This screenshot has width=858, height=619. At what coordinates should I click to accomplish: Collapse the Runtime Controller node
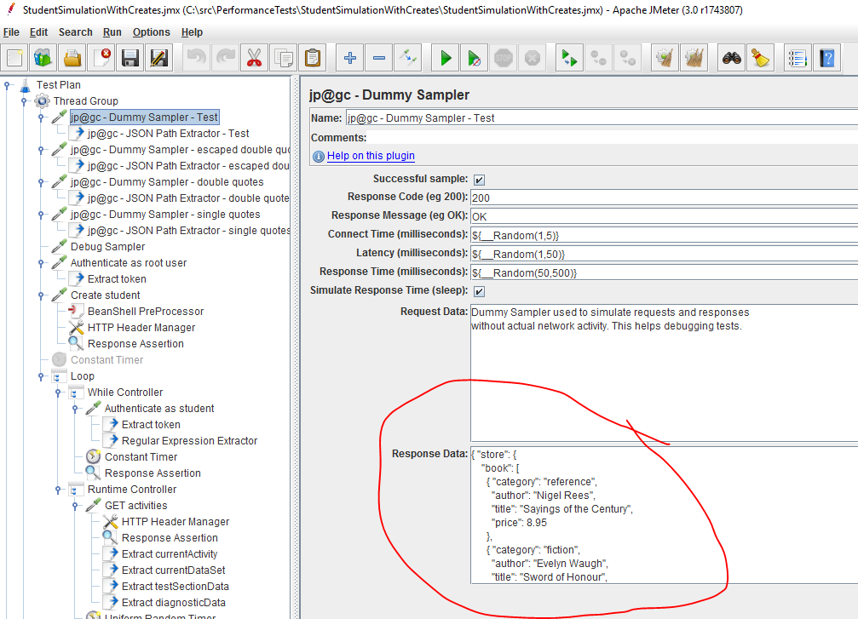pyautogui.click(x=58, y=490)
